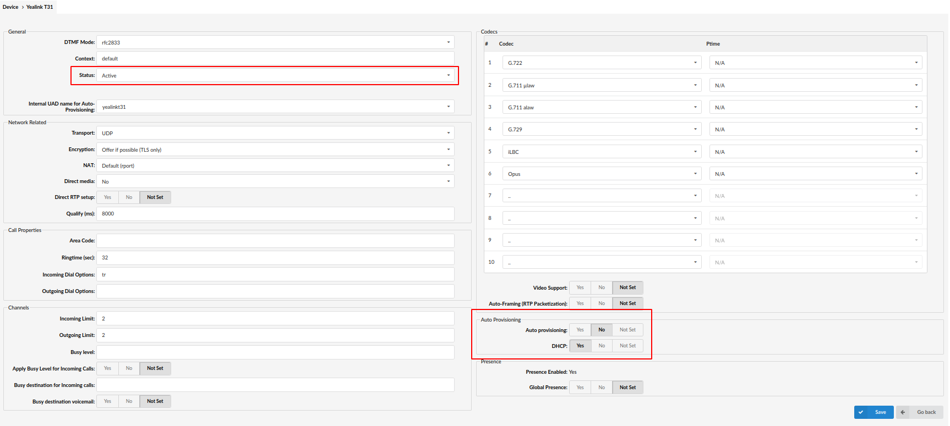
Task: Open codec 1 G.722 dropdown
Action: 602,63
